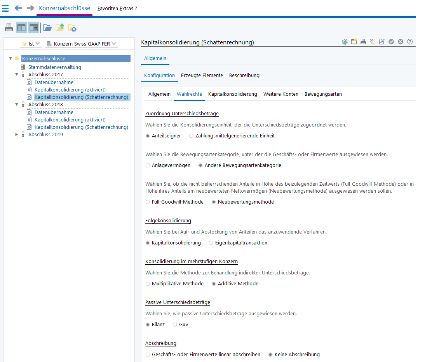
Task: Click the Stammdatenverwaltung server icon
Action: 23,67
